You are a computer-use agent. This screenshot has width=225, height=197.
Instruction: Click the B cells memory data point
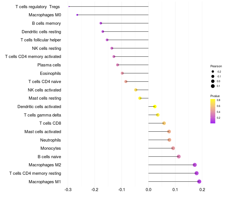[x=101, y=23]
